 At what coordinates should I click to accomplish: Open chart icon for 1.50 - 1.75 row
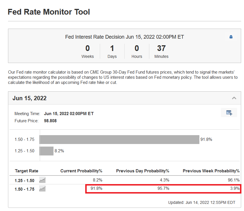(x=42, y=189)
